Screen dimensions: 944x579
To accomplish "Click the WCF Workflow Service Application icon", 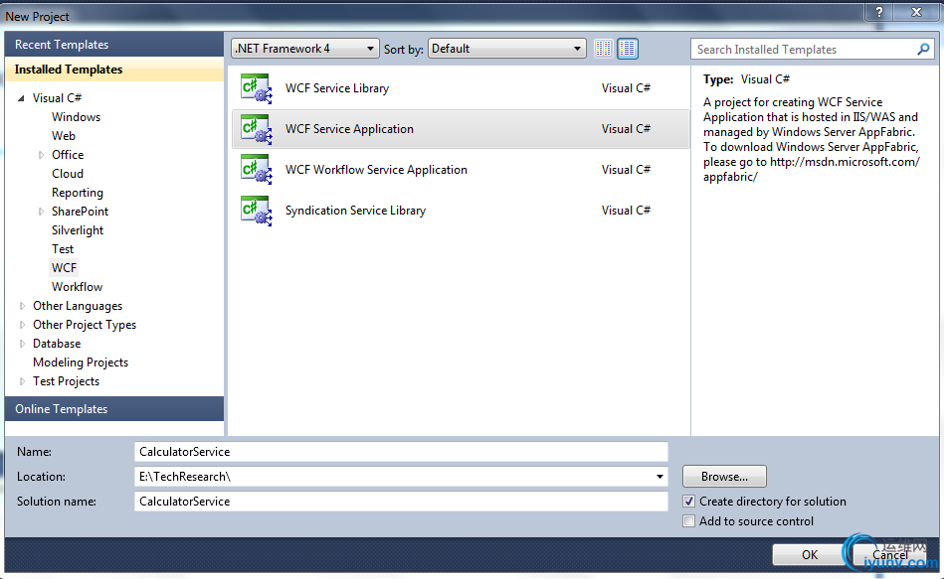I will 256,170.
